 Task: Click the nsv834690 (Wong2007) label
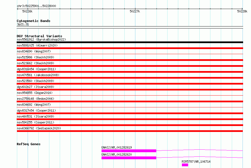34,51
